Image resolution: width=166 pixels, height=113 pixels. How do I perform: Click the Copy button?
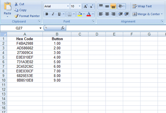point(20,10)
